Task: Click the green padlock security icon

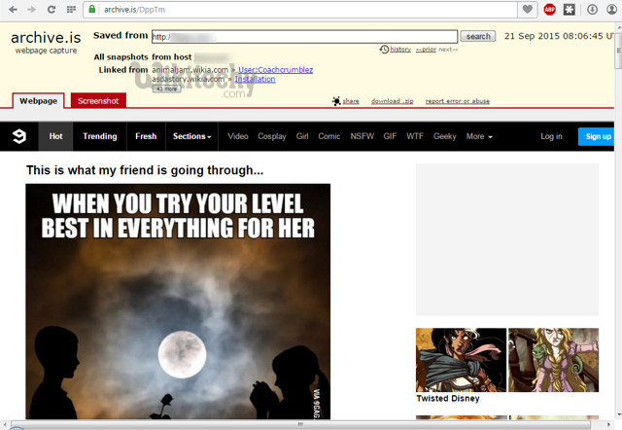Action: (92, 9)
